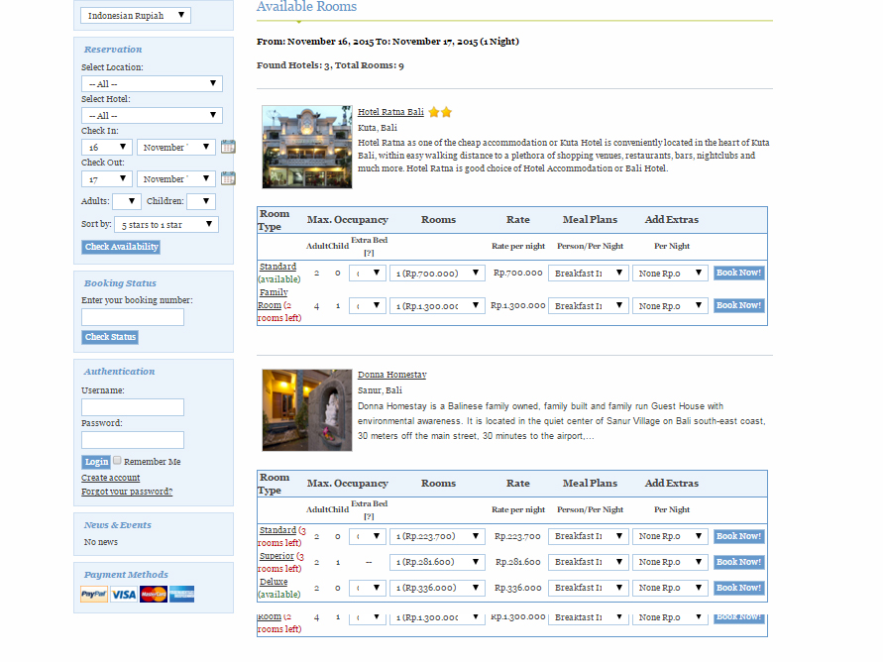
Task: Click Forgot your password link
Action: [x=127, y=492]
